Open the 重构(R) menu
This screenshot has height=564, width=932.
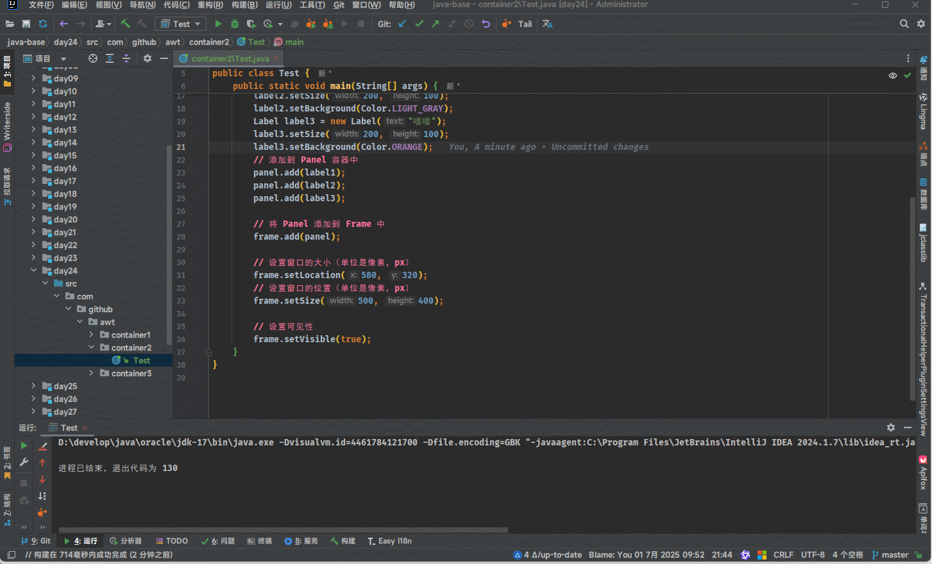pyautogui.click(x=210, y=4)
